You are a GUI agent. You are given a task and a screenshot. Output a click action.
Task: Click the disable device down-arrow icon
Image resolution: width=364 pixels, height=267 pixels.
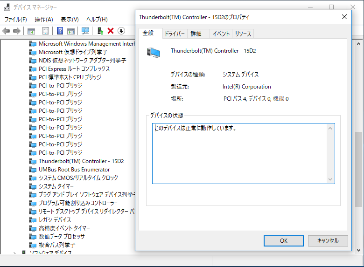pos(121,31)
